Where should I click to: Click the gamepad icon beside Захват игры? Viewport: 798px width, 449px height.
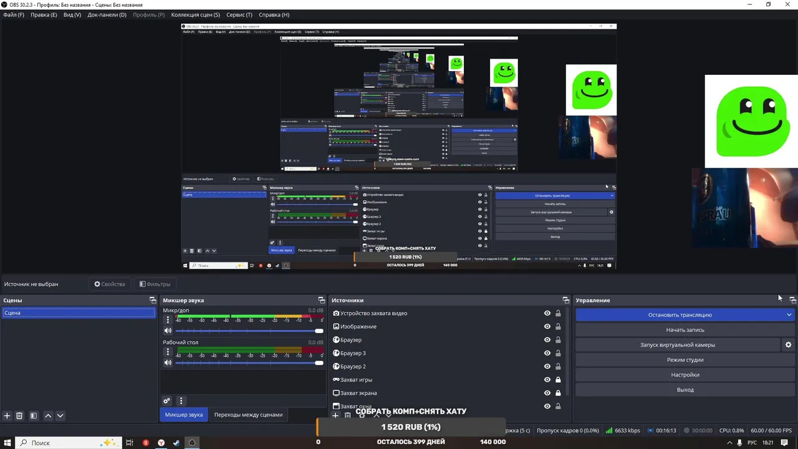[337, 380]
